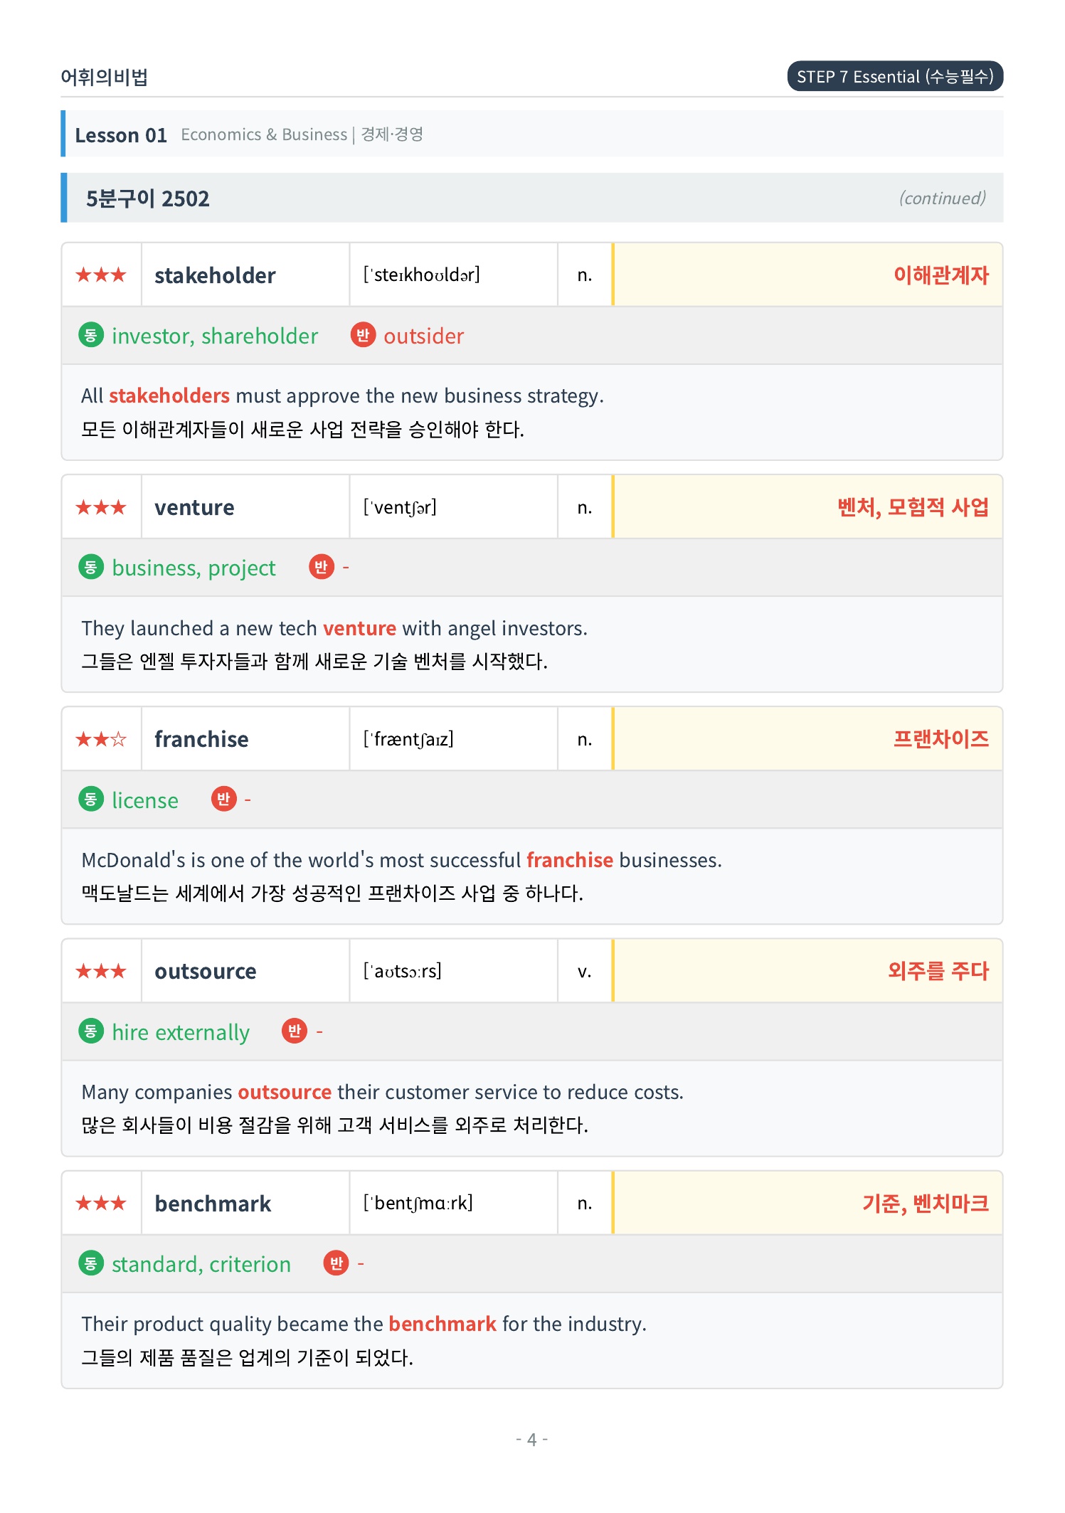Click the green 동 badge beside license
1065x1513 pixels.
[x=91, y=799]
